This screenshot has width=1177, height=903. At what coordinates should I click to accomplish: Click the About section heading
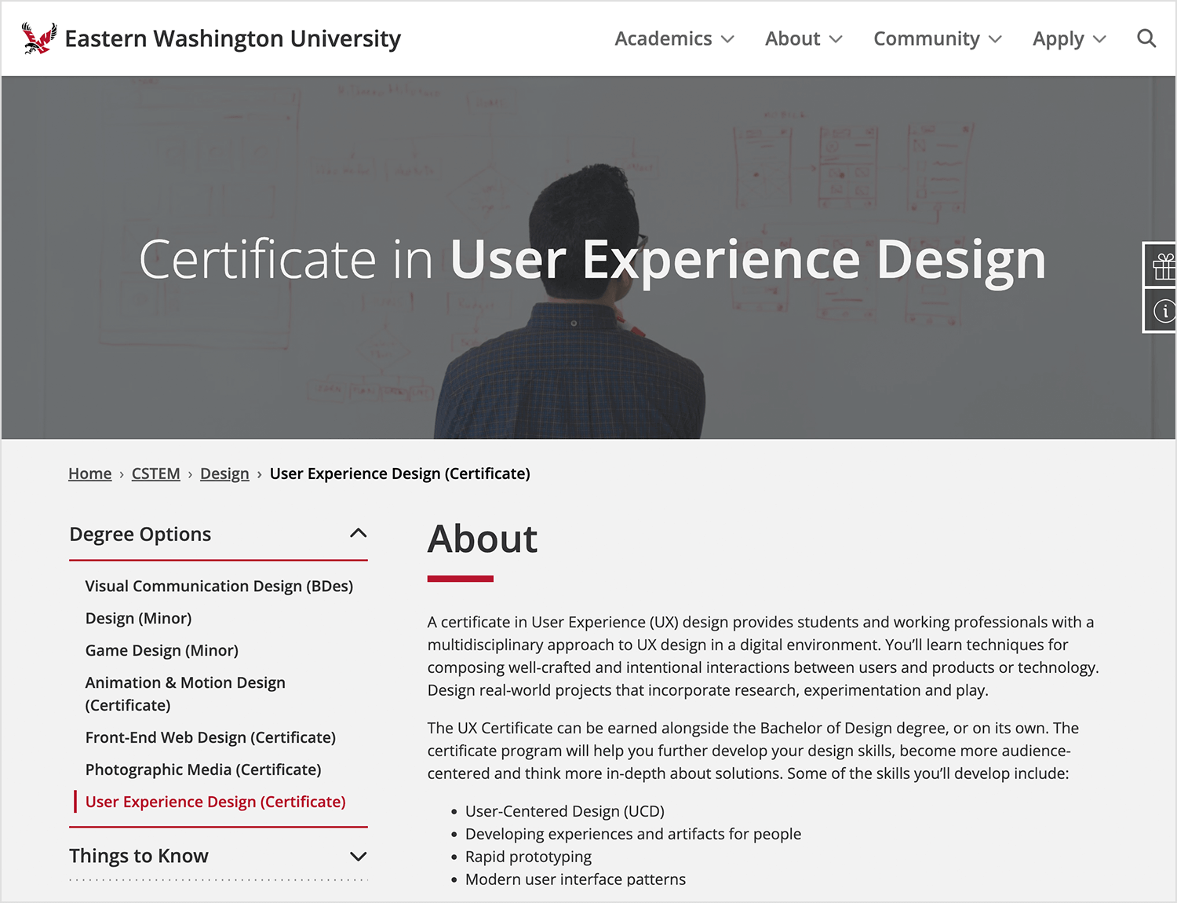483,539
